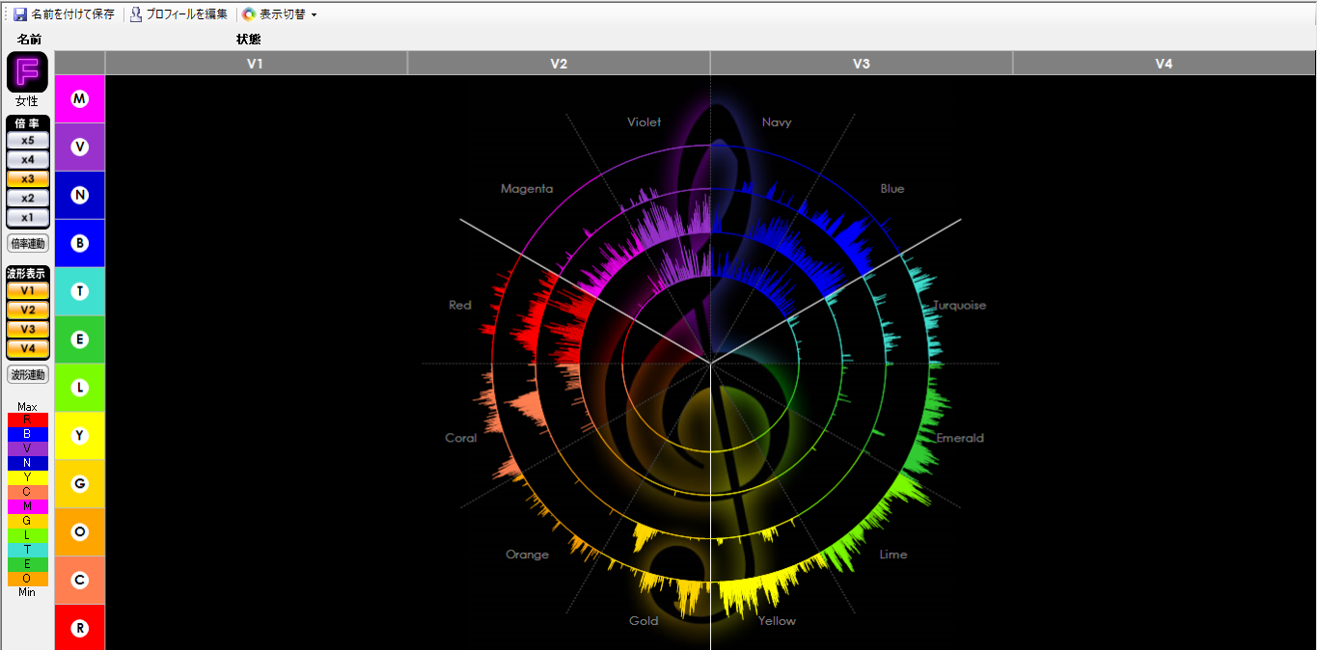Toggle the V3 waveform display
The height and width of the screenshot is (650, 1318).
click(28, 329)
